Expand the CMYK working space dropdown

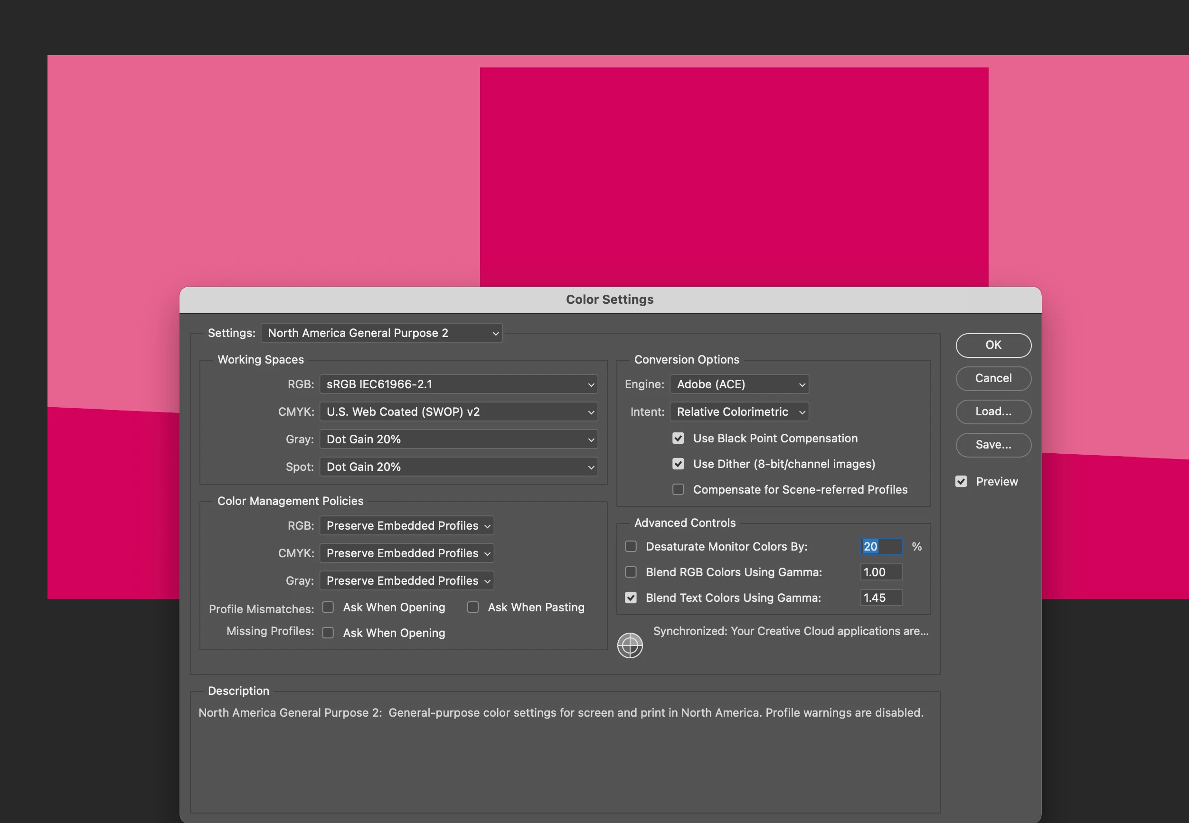click(458, 411)
